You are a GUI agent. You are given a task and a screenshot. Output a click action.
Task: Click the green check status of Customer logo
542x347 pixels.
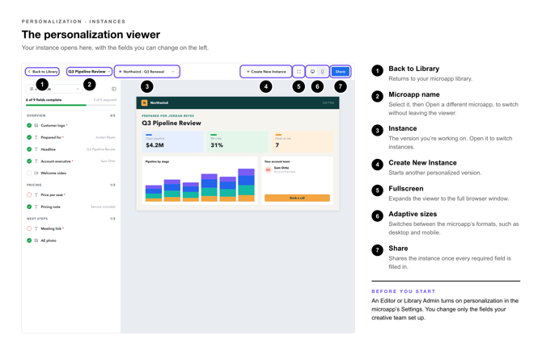coord(29,126)
